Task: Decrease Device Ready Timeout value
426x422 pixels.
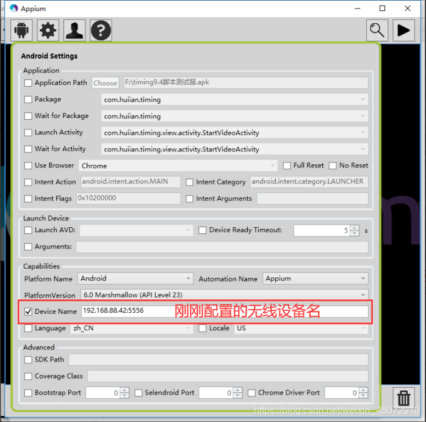Action: coord(355,233)
